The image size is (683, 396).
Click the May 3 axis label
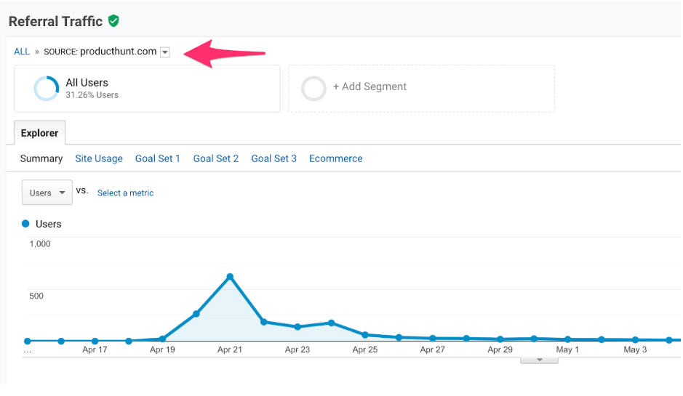[635, 349]
